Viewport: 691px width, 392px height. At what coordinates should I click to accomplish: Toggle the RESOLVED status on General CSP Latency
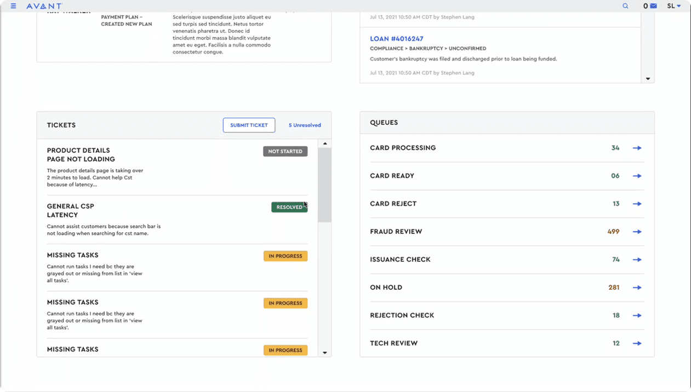289,207
